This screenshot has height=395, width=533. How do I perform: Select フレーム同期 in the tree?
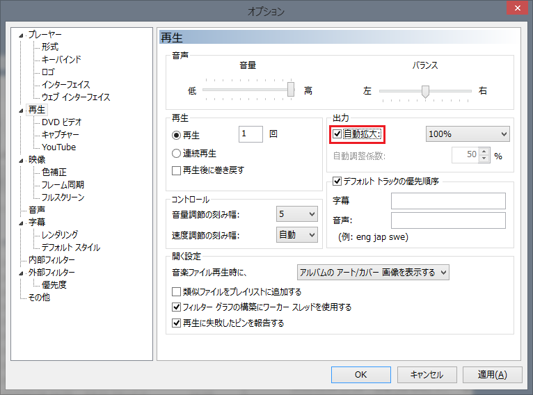click(x=63, y=185)
